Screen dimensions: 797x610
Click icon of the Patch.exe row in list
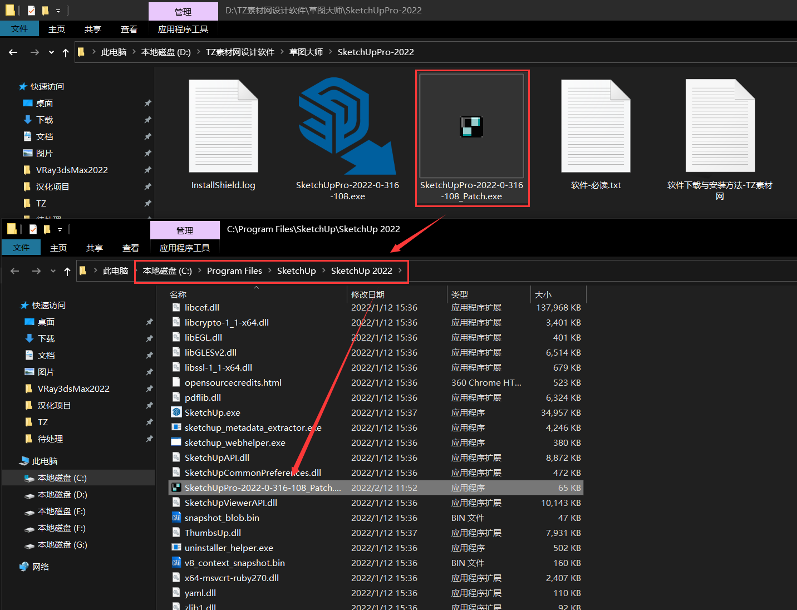tap(176, 488)
